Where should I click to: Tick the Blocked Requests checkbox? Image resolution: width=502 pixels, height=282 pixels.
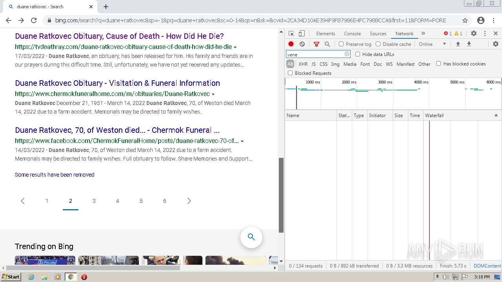(290, 73)
